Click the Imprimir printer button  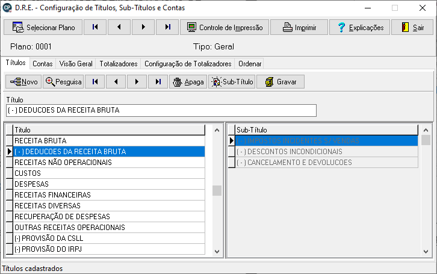[x=299, y=27]
